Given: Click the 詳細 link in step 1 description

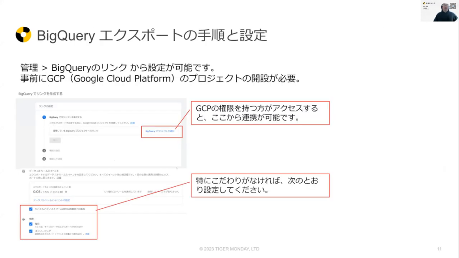Looking at the screenshot, I should tap(132, 122).
